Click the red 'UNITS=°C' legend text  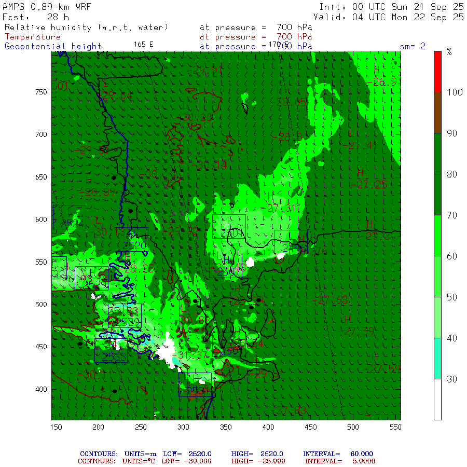click(139, 461)
